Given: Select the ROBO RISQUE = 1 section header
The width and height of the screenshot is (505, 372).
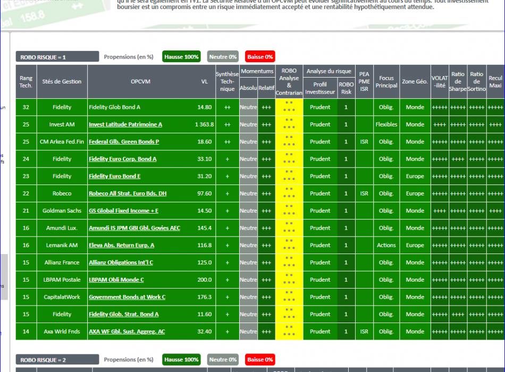Looking at the screenshot, I should (x=57, y=57).
